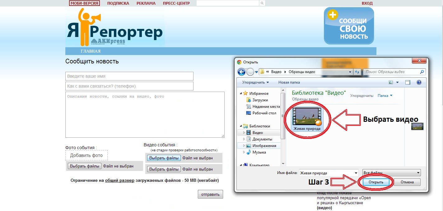Click the change view icon in dialog toolbar
Viewport: 443px width, 211px height.
click(x=391, y=82)
